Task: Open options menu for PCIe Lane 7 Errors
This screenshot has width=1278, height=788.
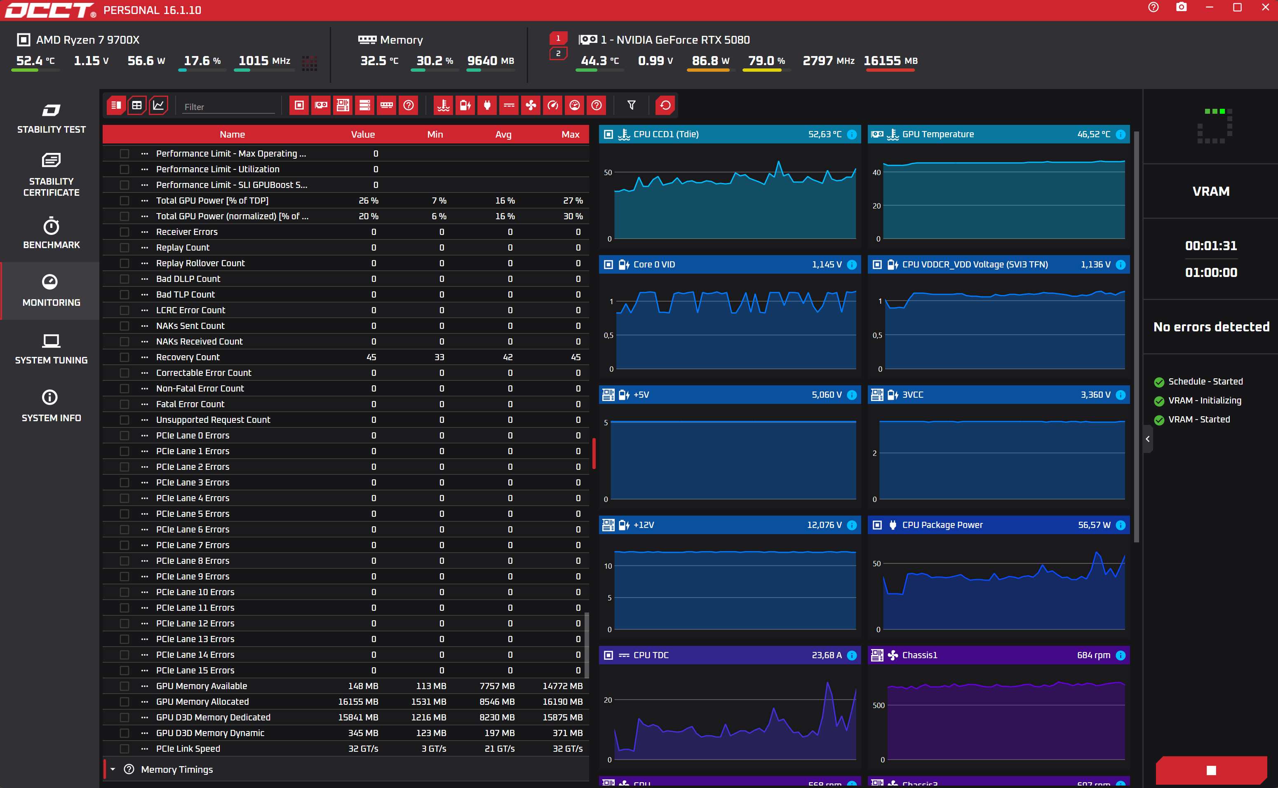Action: pos(144,545)
